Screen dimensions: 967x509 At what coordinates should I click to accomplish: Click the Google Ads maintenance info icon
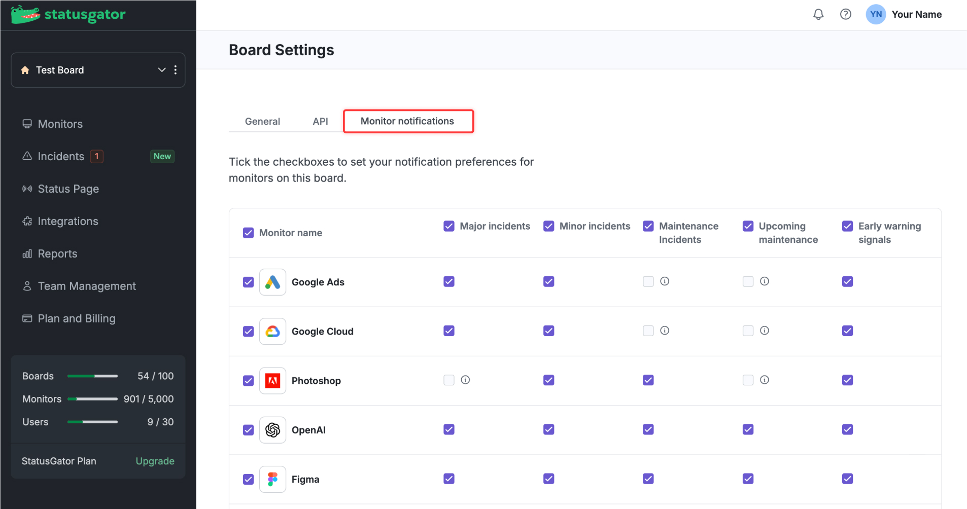coord(665,281)
